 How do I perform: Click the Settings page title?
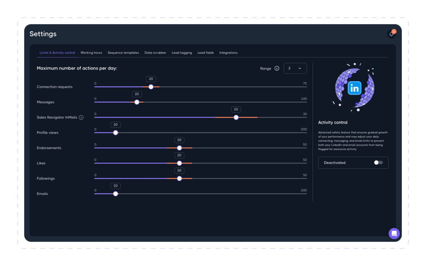[x=43, y=34]
